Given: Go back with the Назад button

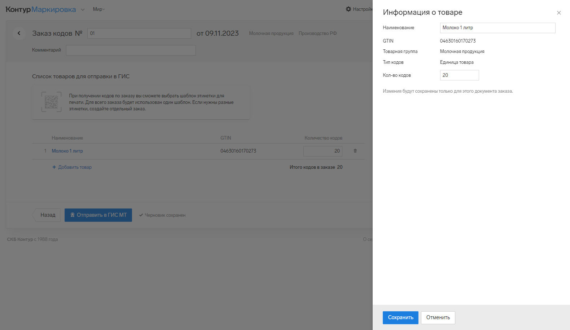Looking at the screenshot, I should 47,215.
